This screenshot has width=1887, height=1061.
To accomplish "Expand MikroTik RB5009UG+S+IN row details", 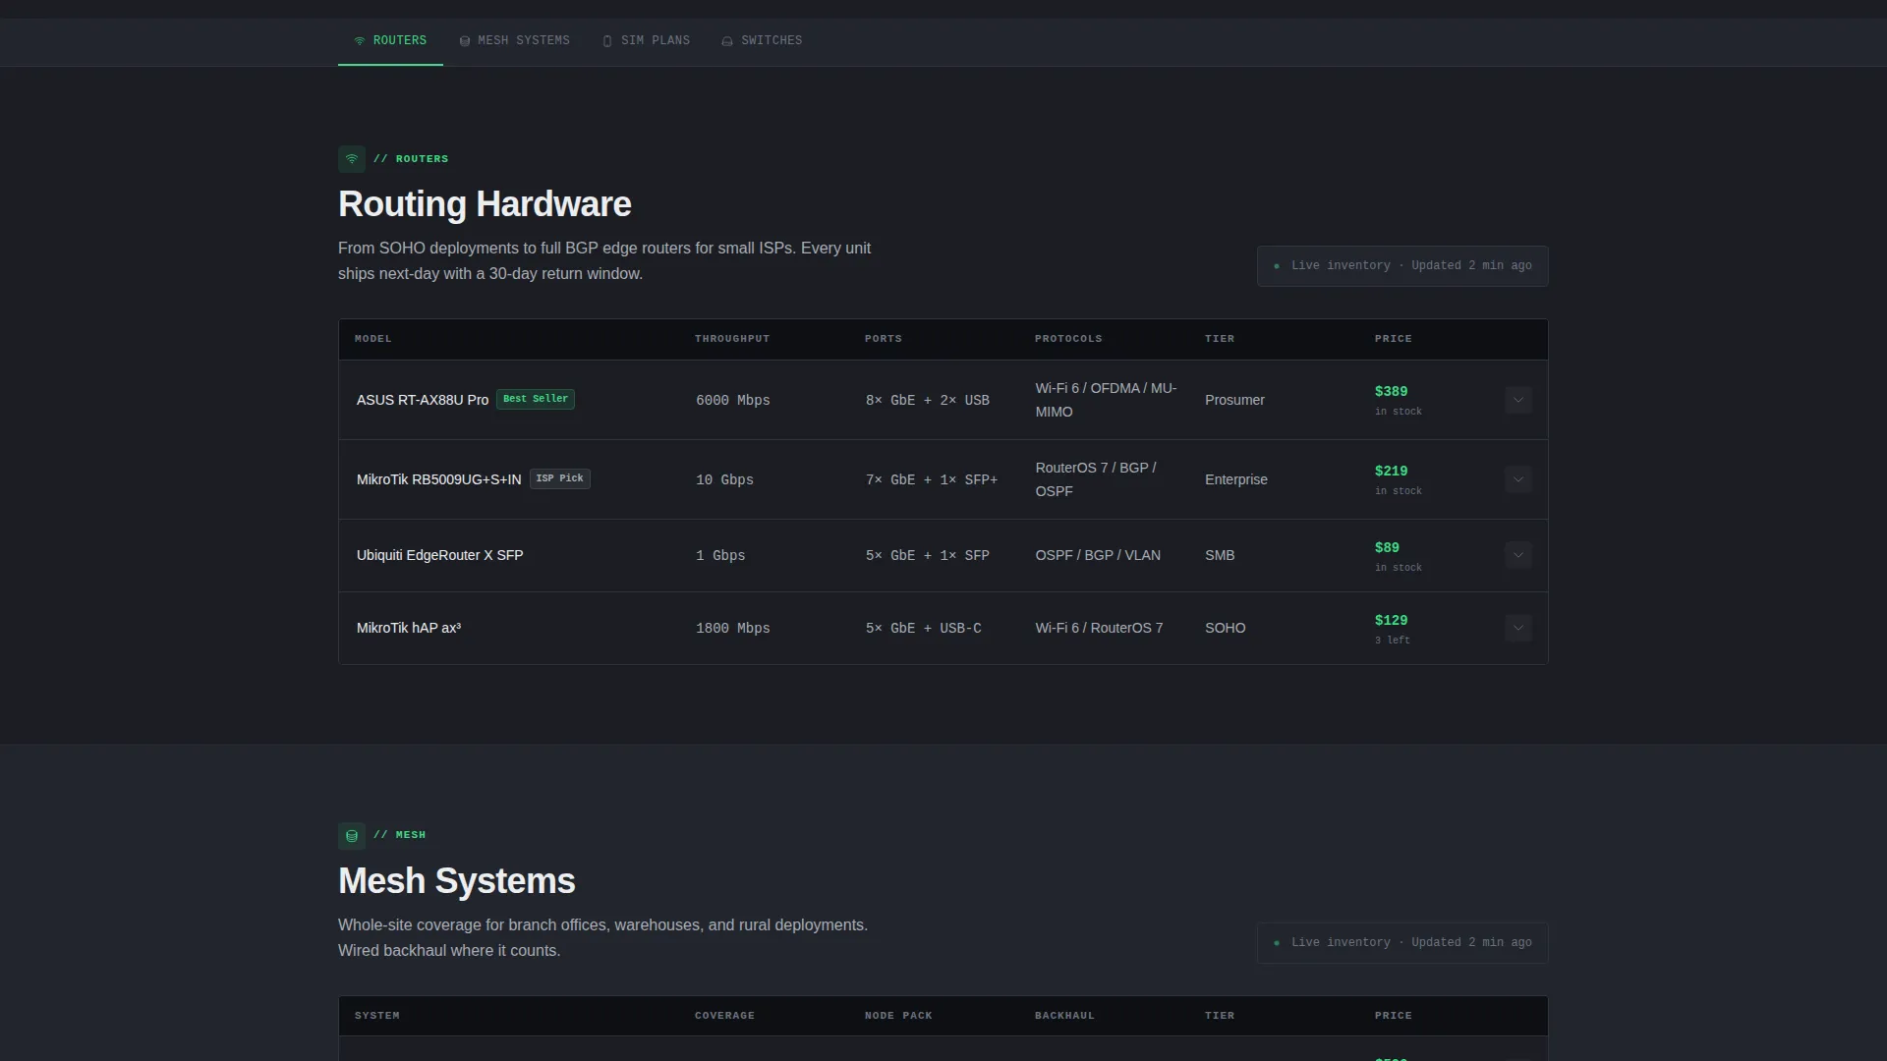I will pos(1518,479).
